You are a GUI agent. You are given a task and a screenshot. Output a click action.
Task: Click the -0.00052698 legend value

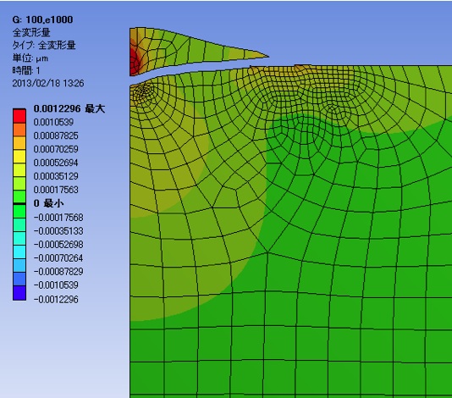tap(58, 245)
